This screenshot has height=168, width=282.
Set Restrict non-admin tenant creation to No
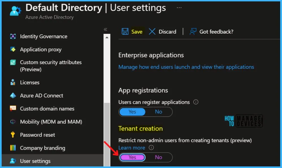pos(158,157)
